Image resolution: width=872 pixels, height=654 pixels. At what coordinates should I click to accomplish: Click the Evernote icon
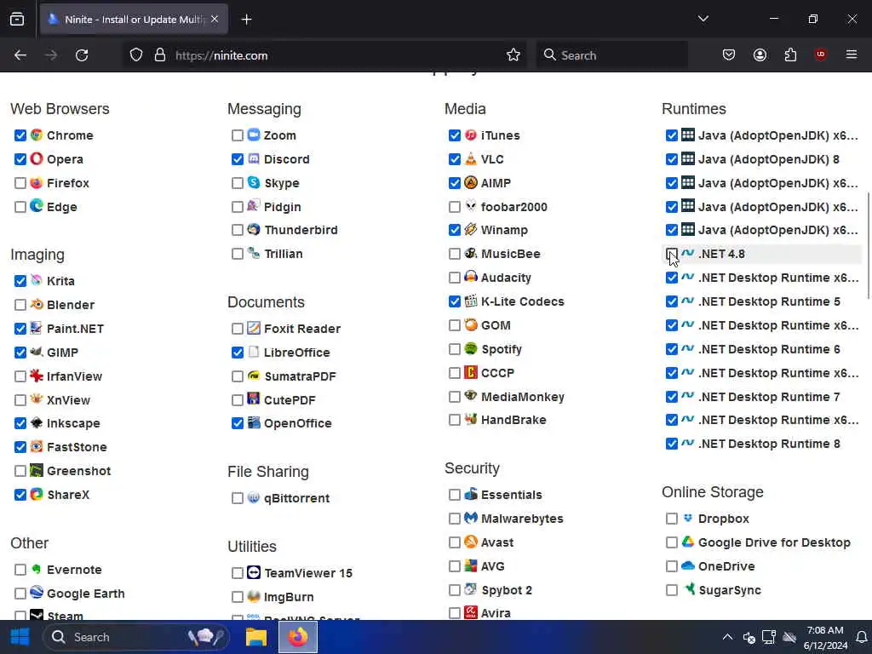pos(37,570)
